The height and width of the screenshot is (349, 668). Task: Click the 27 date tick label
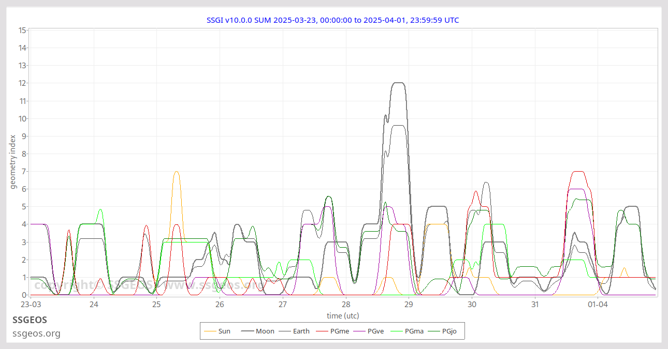[283, 305]
